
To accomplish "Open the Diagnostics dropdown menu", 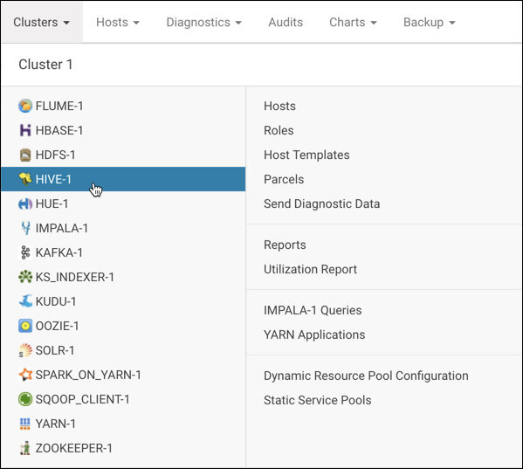I will pyautogui.click(x=203, y=23).
